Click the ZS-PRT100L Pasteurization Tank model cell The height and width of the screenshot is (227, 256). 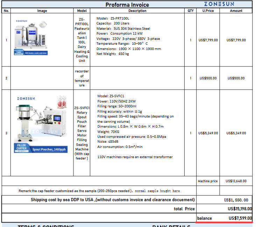[x=82, y=40]
